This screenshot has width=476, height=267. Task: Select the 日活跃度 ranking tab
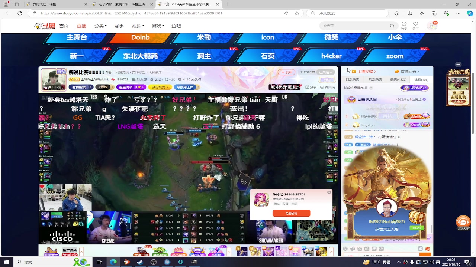pos(352,80)
